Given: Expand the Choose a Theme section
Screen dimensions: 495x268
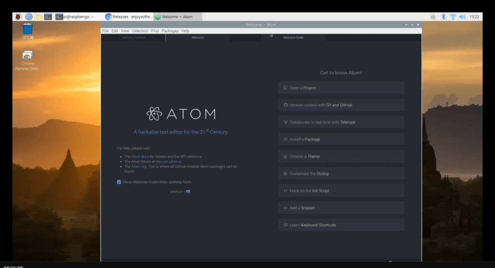Looking at the screenshot, I should 341,156.
